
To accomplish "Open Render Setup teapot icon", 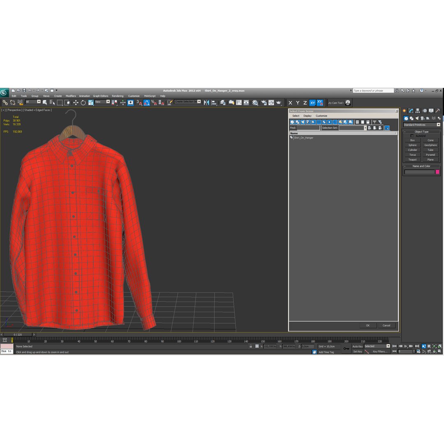I will (x=264, y=102).
